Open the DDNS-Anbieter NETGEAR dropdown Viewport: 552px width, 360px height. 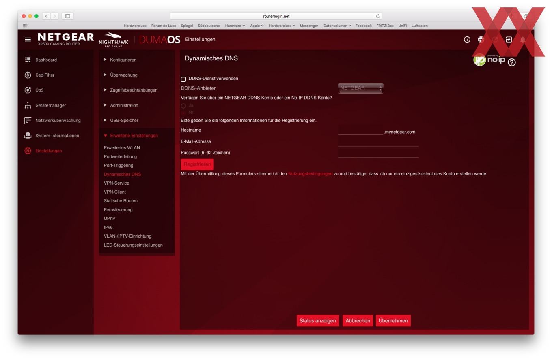click(360, 88)
